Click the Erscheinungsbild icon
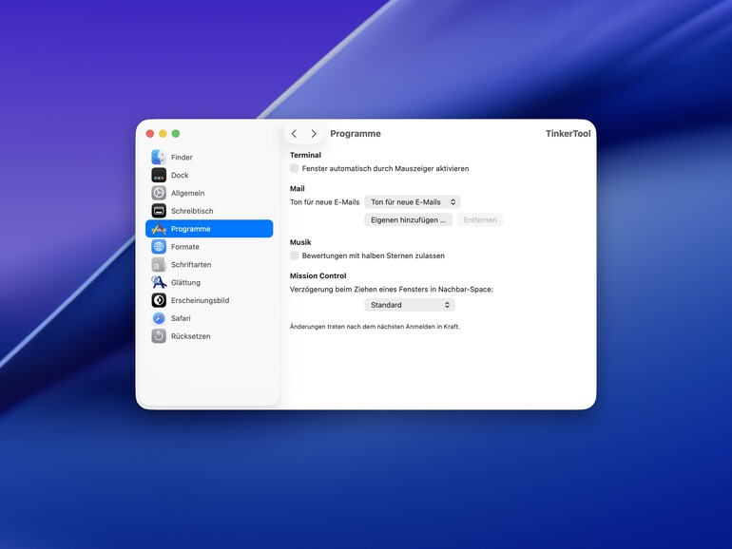732x549 pixels. pos(159,300)
